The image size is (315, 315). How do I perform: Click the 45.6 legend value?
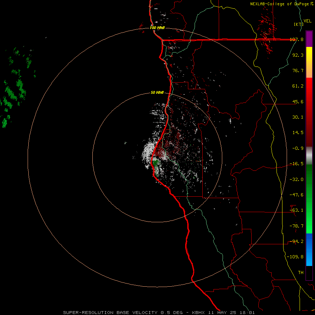298,101
